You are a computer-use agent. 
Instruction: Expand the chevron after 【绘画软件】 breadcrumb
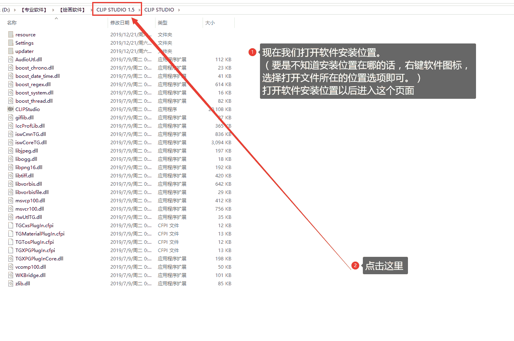coord(91,10)
